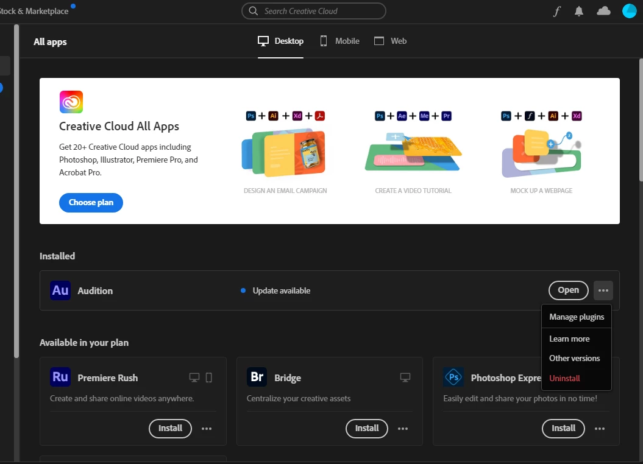
Task: Open the account profile avatar
Action: 629,11
